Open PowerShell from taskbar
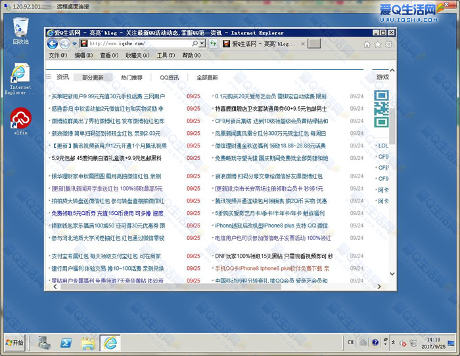The height and width of the screenshot is (356, 460). click(x=66, y=343)
